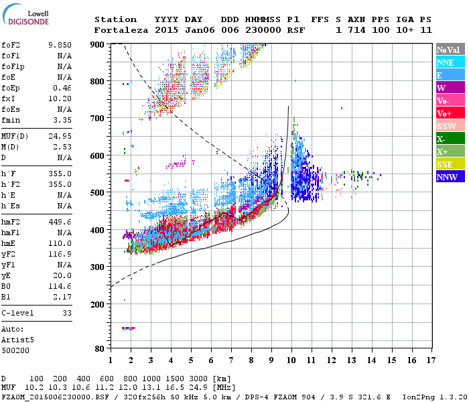Viewport: 469px width, 402px height.
Task: Click the hmF2 value 449.6
Action: point(60,222)
